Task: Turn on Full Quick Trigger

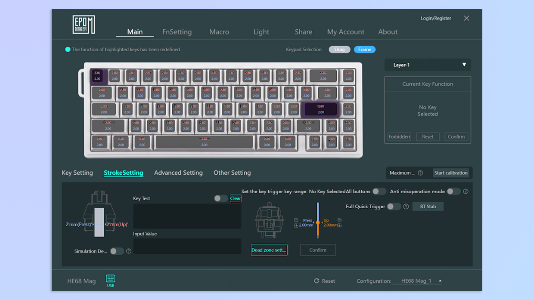Action: click(x=393, y=206)
